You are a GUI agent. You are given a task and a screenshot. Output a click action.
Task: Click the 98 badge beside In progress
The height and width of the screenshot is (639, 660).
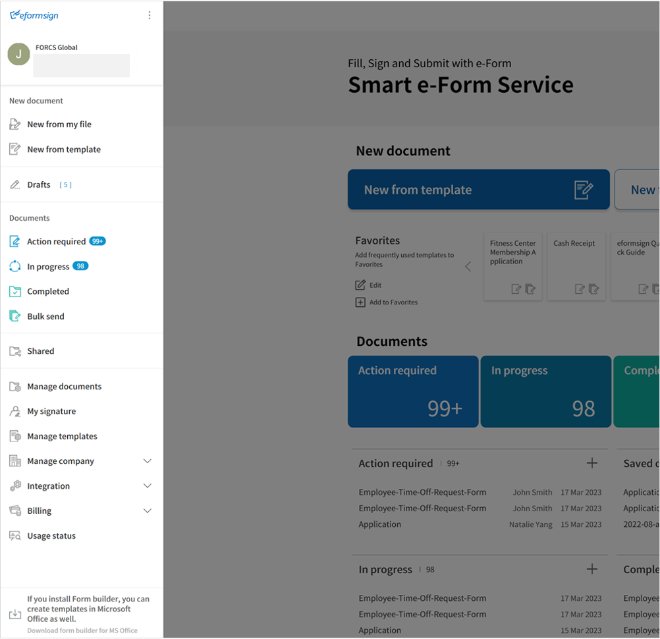coord(80,266)
